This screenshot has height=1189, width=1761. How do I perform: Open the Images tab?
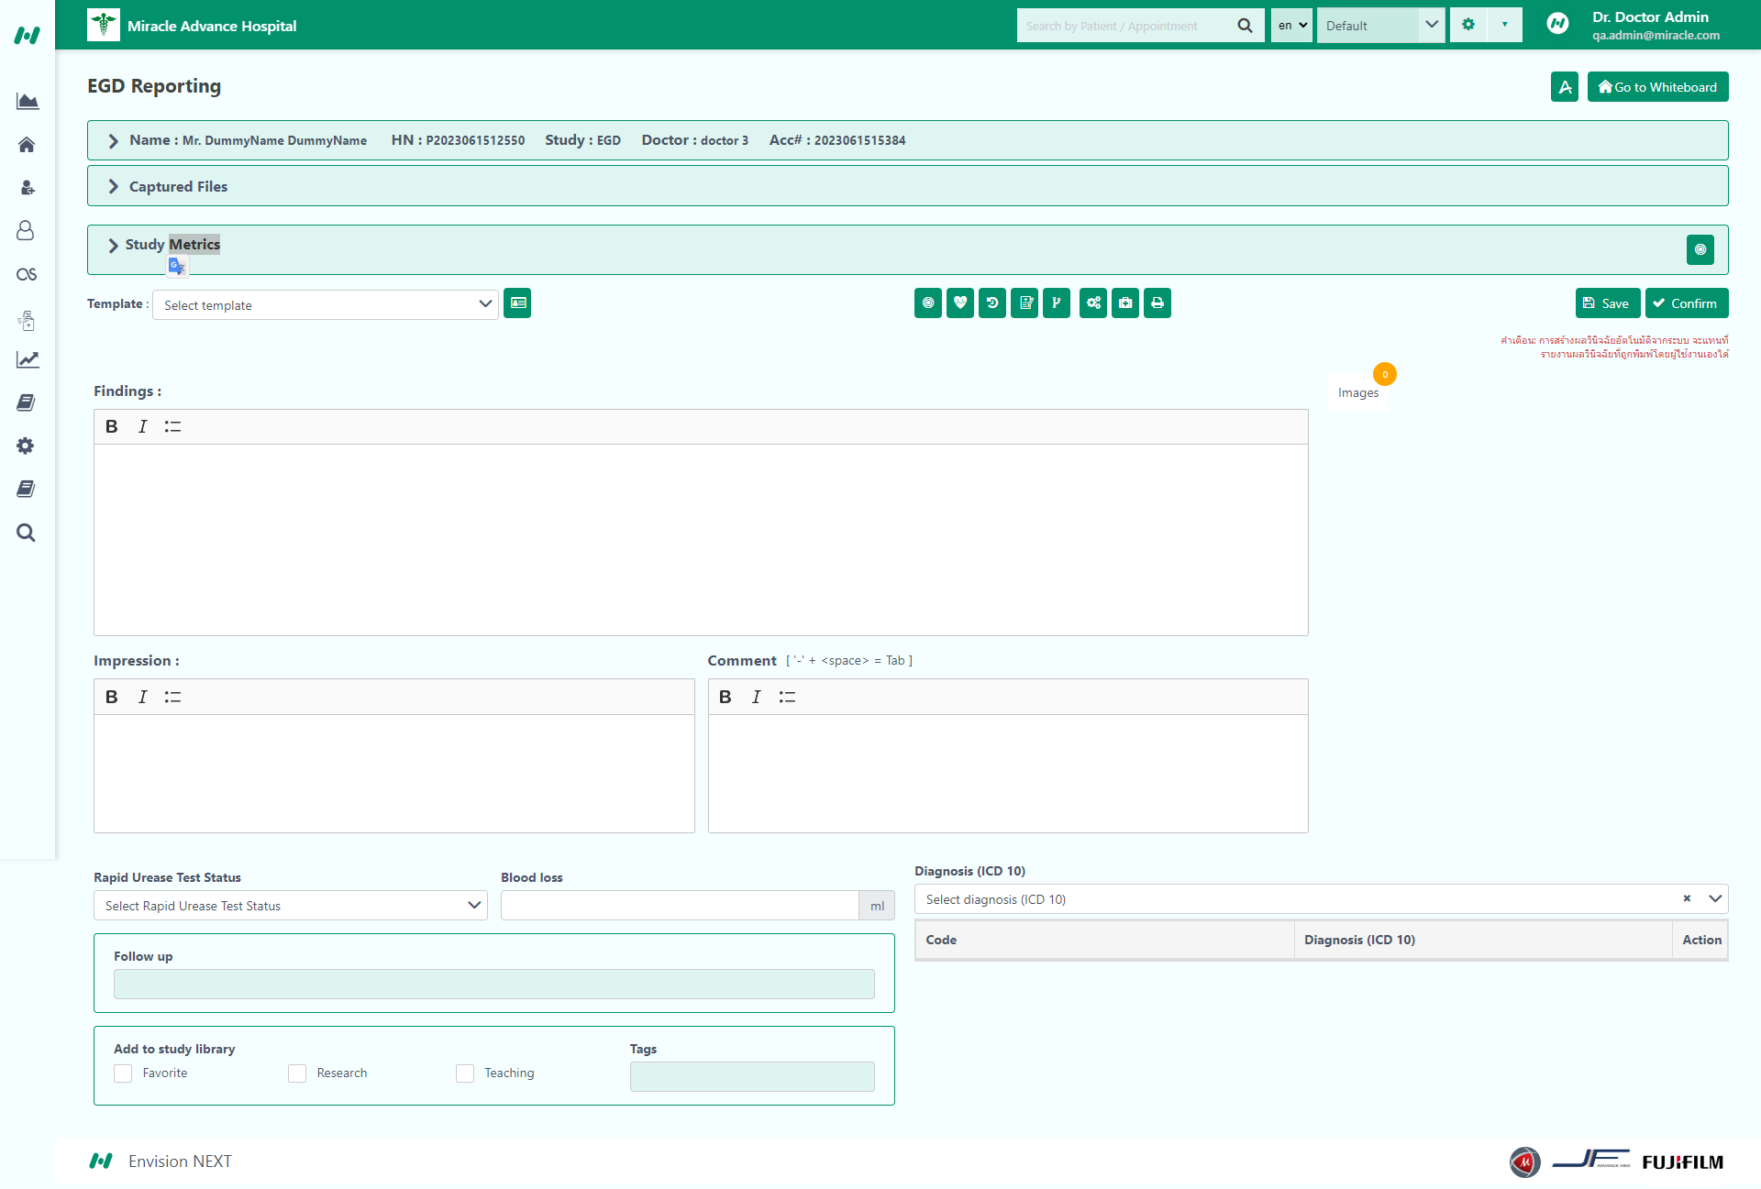pyautogui.click(x=1357, y=393)
